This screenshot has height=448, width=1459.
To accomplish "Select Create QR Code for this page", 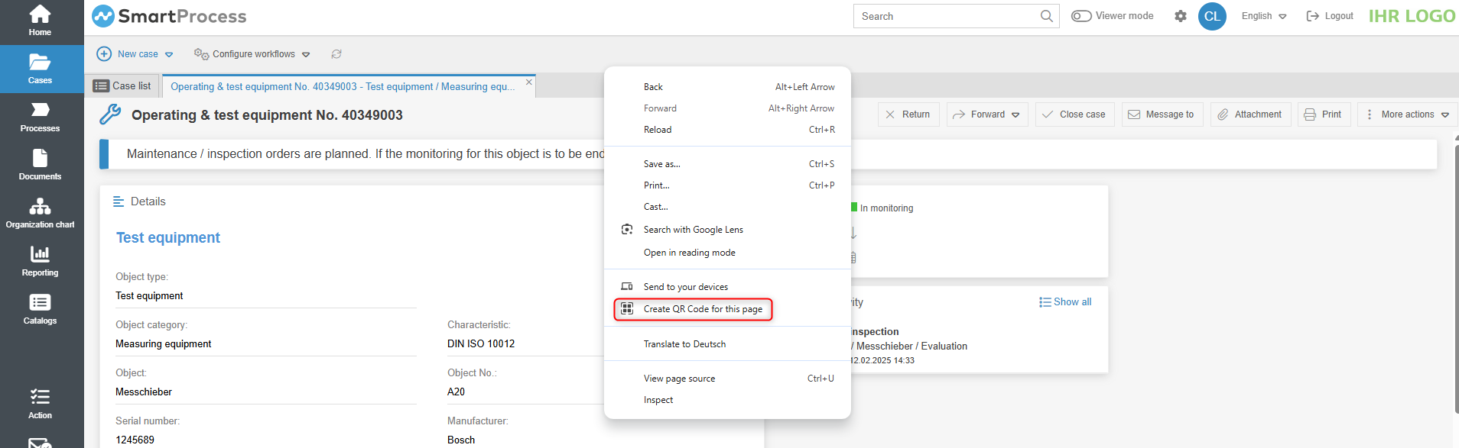I will coord(702,309).
